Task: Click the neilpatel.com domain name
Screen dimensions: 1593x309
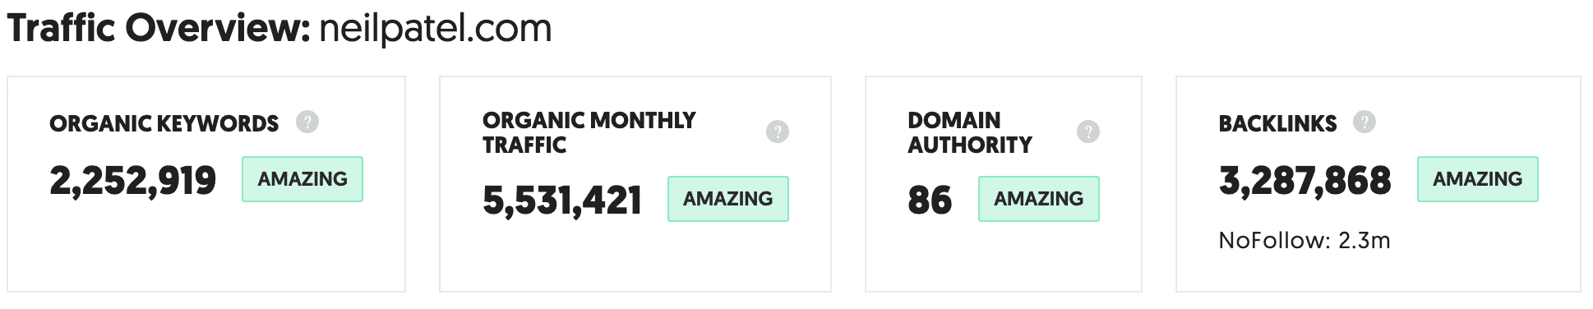Action: pyautogui.click(x=435, y=30)
